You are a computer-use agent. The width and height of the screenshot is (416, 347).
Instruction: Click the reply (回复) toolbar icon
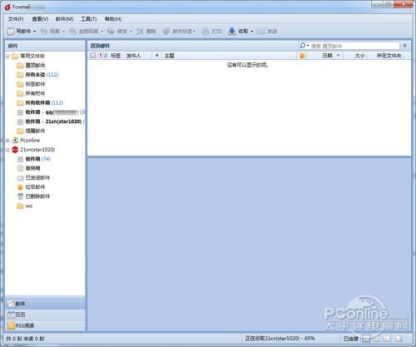(43, 32)
